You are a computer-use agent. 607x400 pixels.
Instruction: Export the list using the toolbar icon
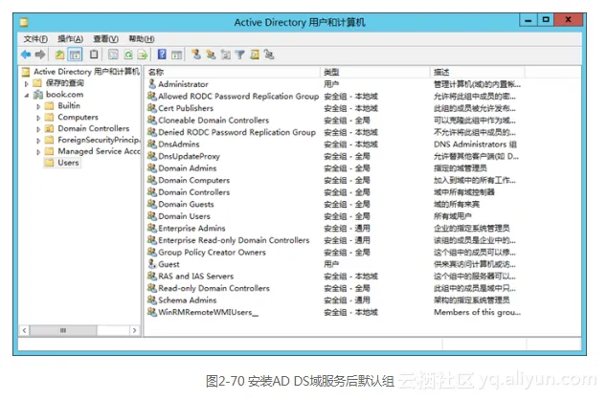coord(143,55)
